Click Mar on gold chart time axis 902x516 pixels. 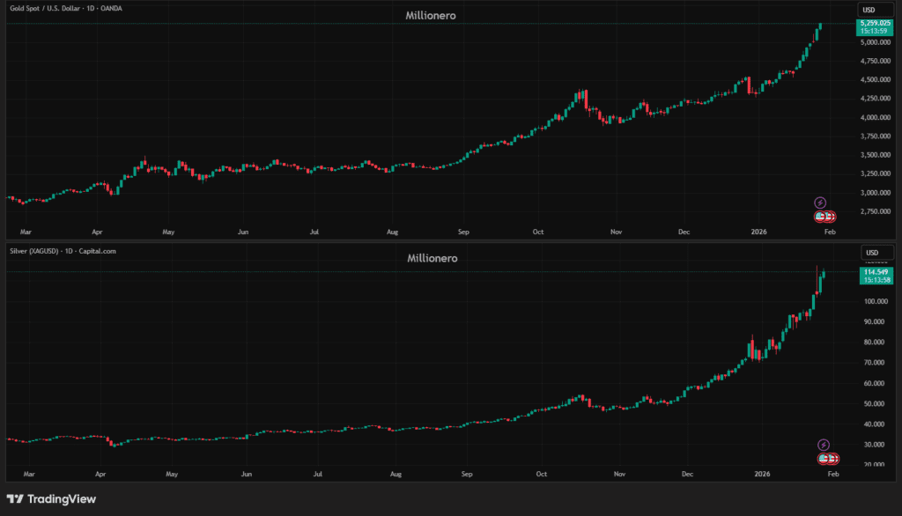click(25, 232)
